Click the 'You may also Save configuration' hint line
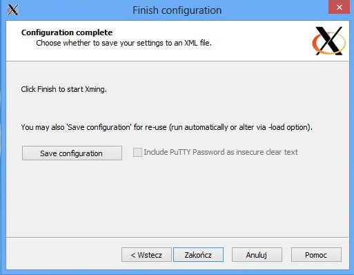 tap(167, 127)
